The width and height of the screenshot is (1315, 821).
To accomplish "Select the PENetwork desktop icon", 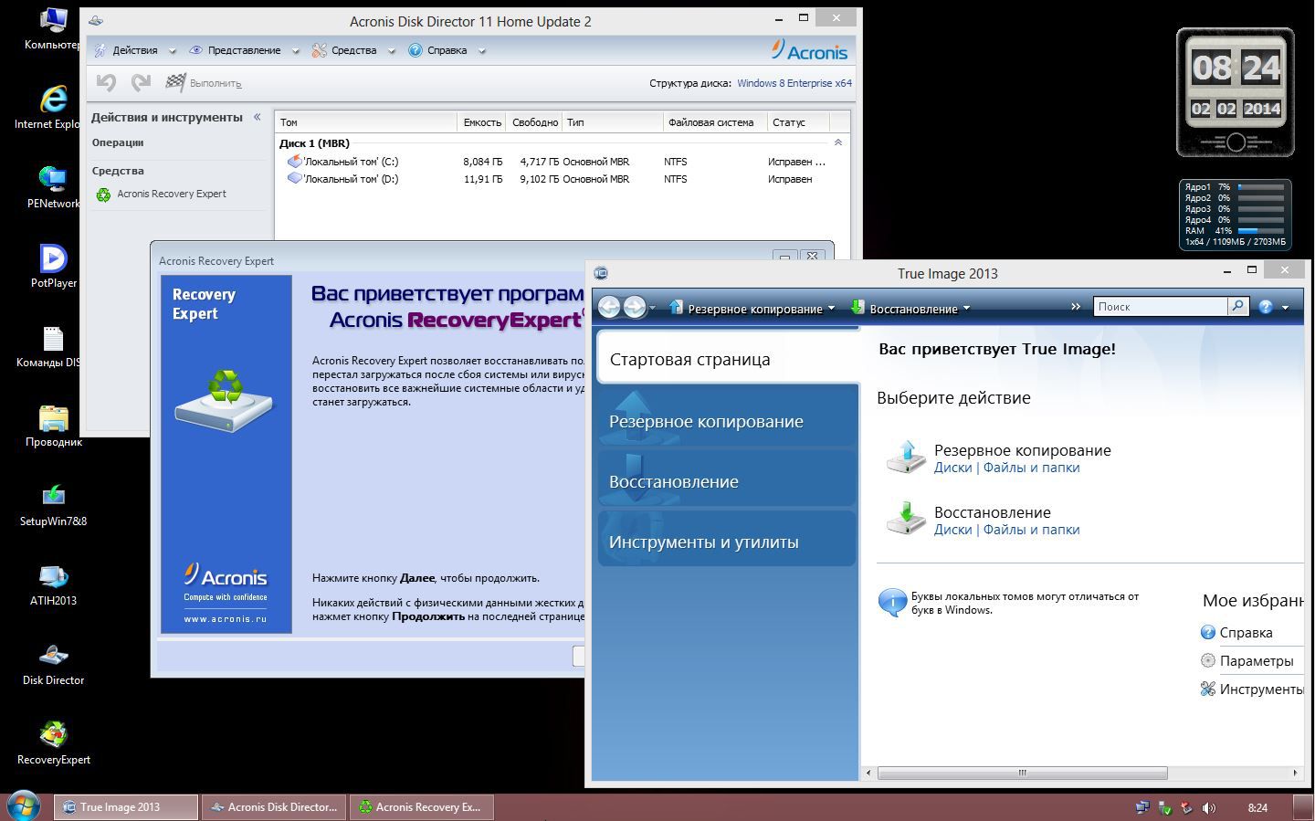I will tap(53, 186).
